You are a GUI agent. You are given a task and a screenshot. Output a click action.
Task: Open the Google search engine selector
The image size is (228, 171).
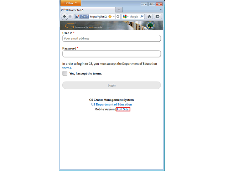click(x=125, y=17)
